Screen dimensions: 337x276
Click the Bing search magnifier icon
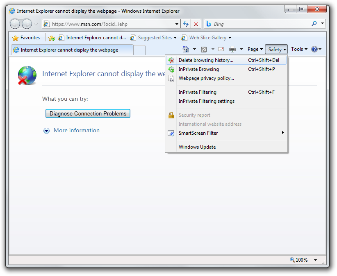314,24
